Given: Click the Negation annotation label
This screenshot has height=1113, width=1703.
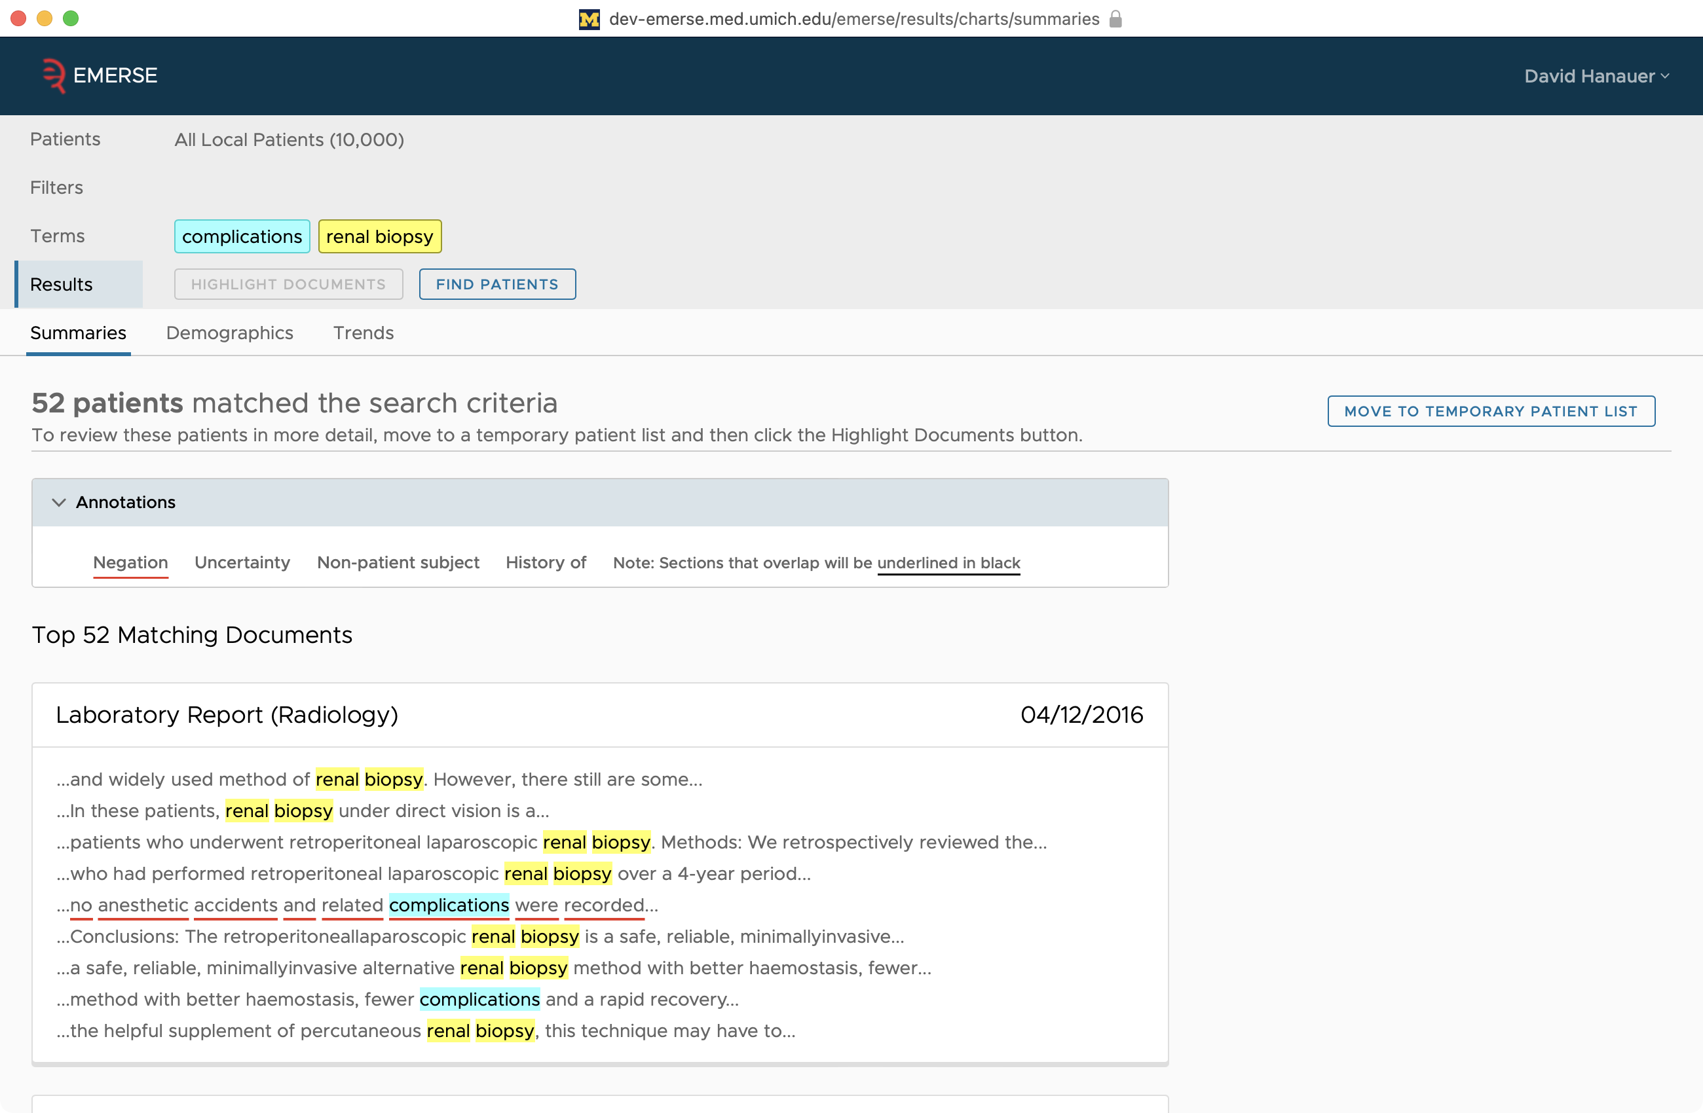Looking at the screenshot, I should [130, 563].
